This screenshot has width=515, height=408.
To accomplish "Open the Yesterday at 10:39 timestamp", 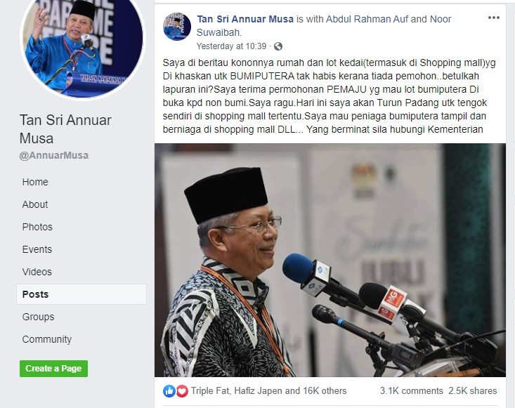I will (231, 46).
